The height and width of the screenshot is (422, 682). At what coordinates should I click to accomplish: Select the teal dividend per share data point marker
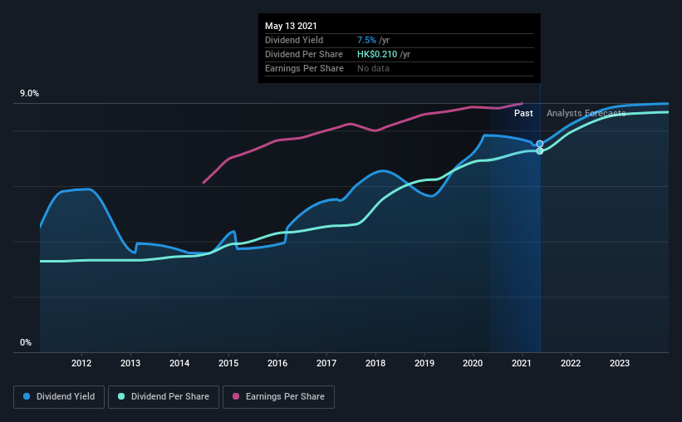pyautogui.click(x=540, y=151)
